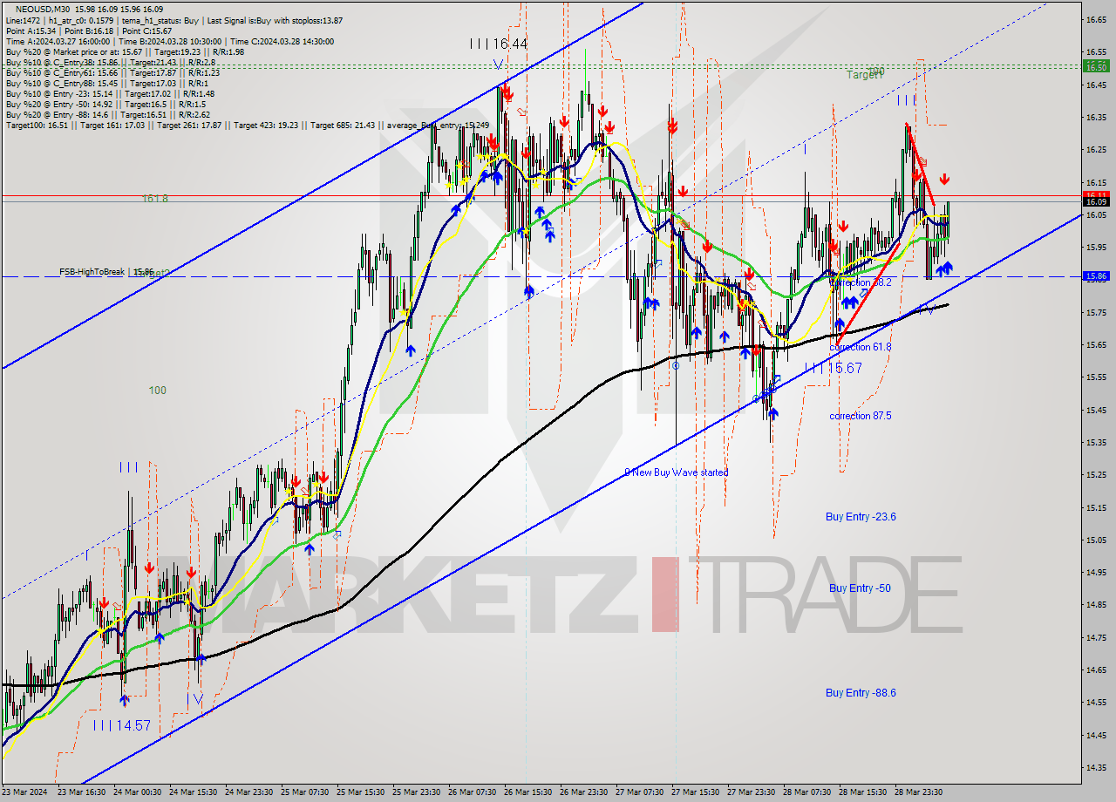Click 16.35 on the price axis
Viewport: 1116px width, 802px height.
tap(1096, 117)
